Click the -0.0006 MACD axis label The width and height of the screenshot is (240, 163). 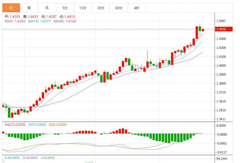point(221,135)
